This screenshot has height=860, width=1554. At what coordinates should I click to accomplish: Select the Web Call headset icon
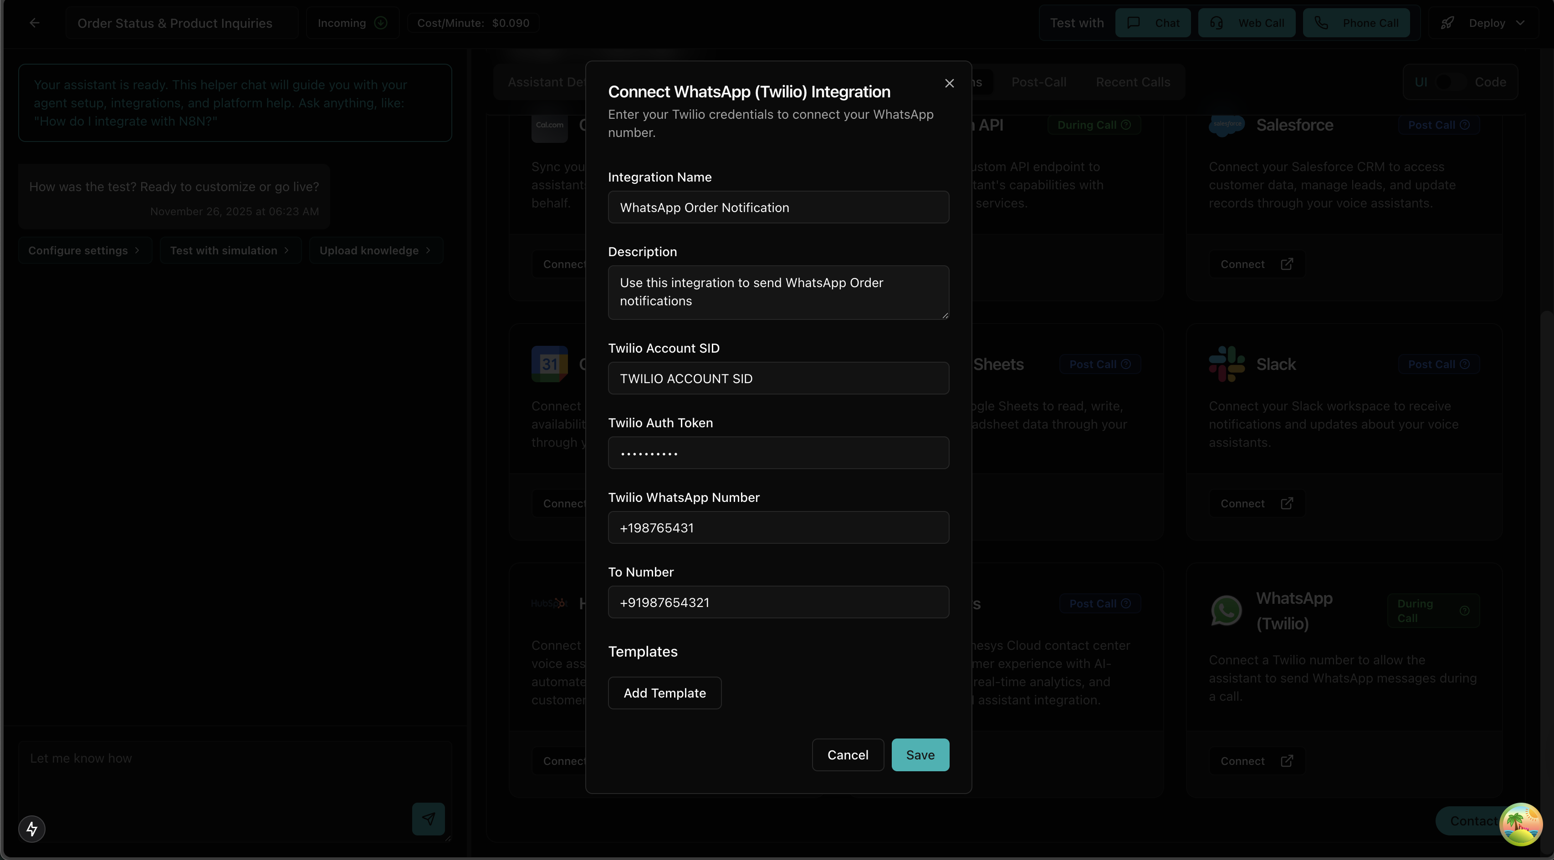tap(1217, 22)
